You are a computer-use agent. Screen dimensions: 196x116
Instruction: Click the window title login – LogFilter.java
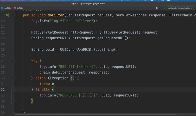(x=88, y=4)
